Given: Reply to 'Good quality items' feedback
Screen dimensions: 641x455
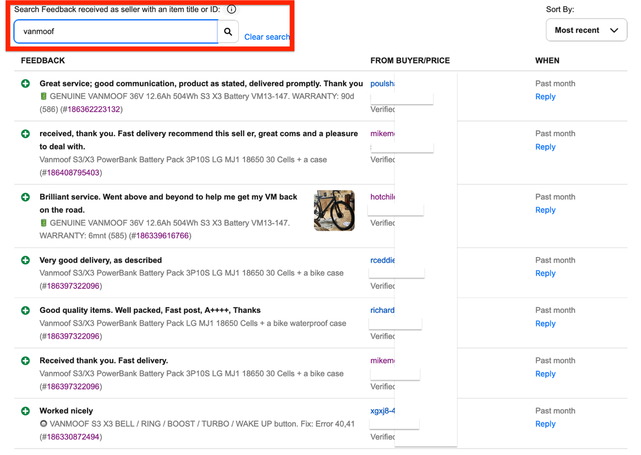Looking at the screenshot, I should click(545, 323).
